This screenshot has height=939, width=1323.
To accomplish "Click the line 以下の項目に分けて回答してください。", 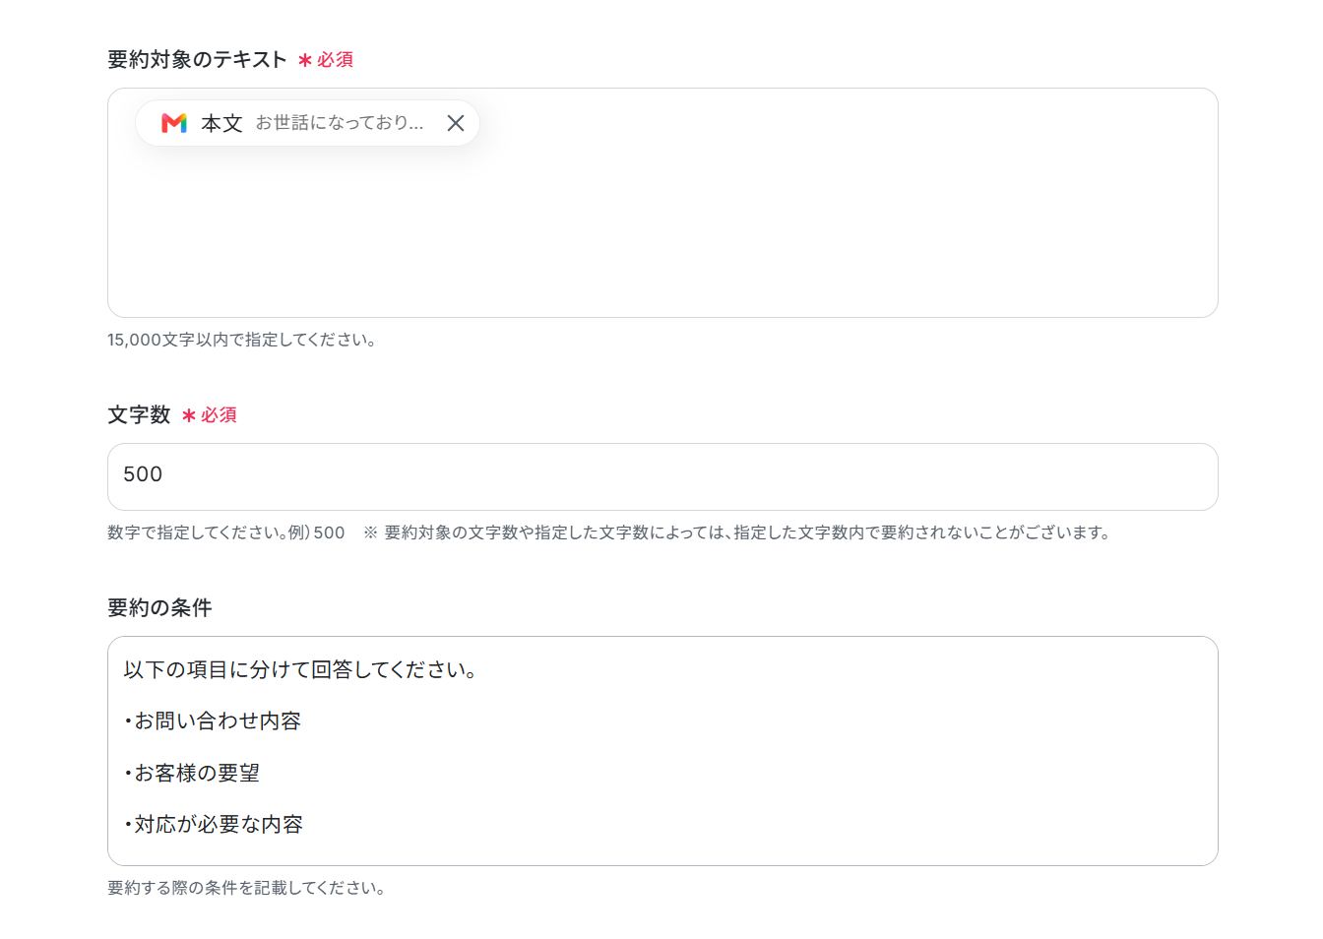I will pos(300,669).
